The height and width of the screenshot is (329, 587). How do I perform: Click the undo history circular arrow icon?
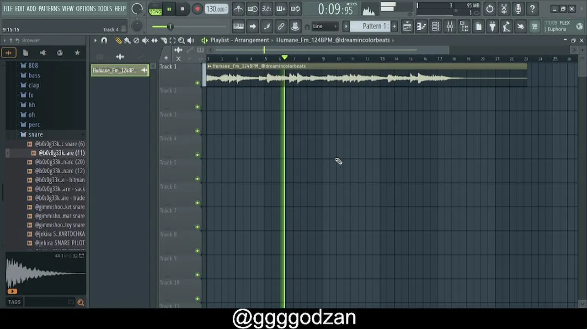[x=490, y=9]
